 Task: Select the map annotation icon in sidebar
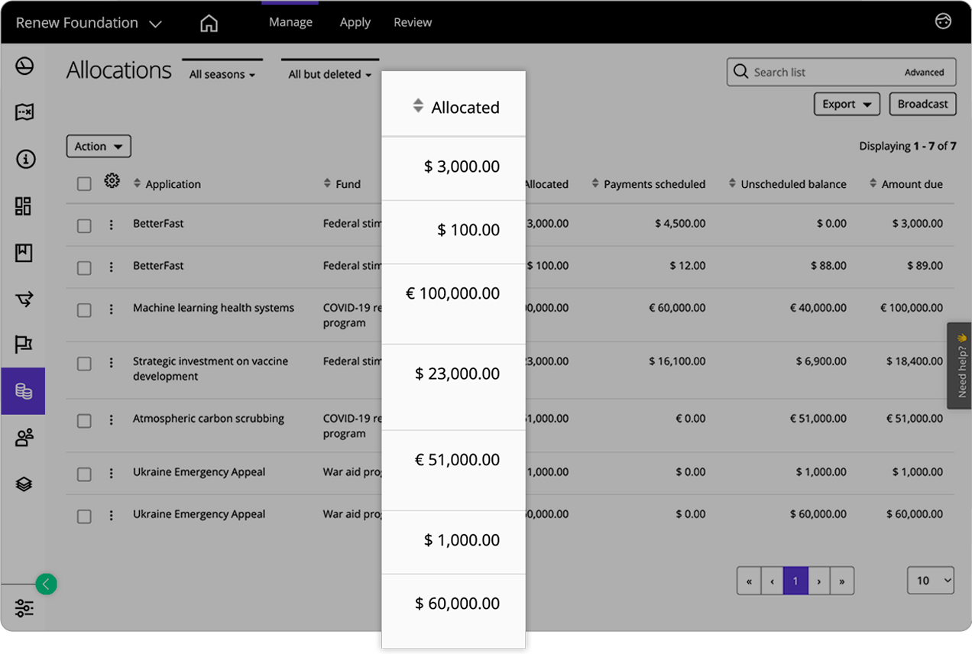coord(24,112)
